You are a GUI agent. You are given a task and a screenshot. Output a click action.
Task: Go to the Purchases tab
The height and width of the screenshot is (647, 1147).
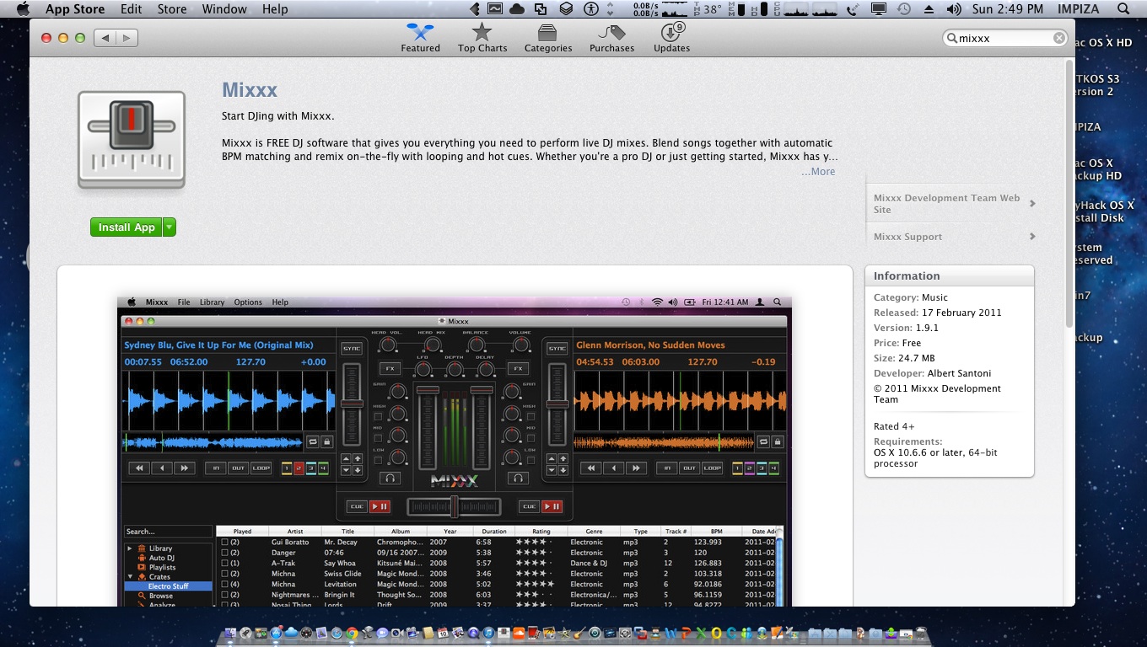point(611,38)
